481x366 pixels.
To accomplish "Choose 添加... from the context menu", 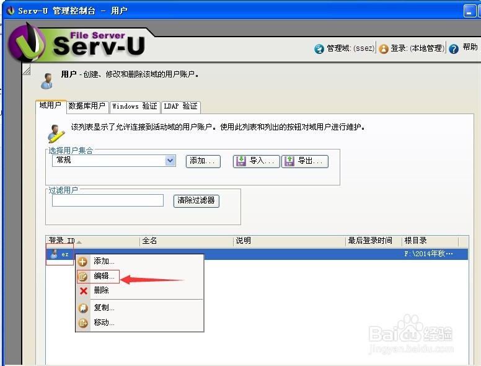I will pyautogui.click(x=140, y=262).
